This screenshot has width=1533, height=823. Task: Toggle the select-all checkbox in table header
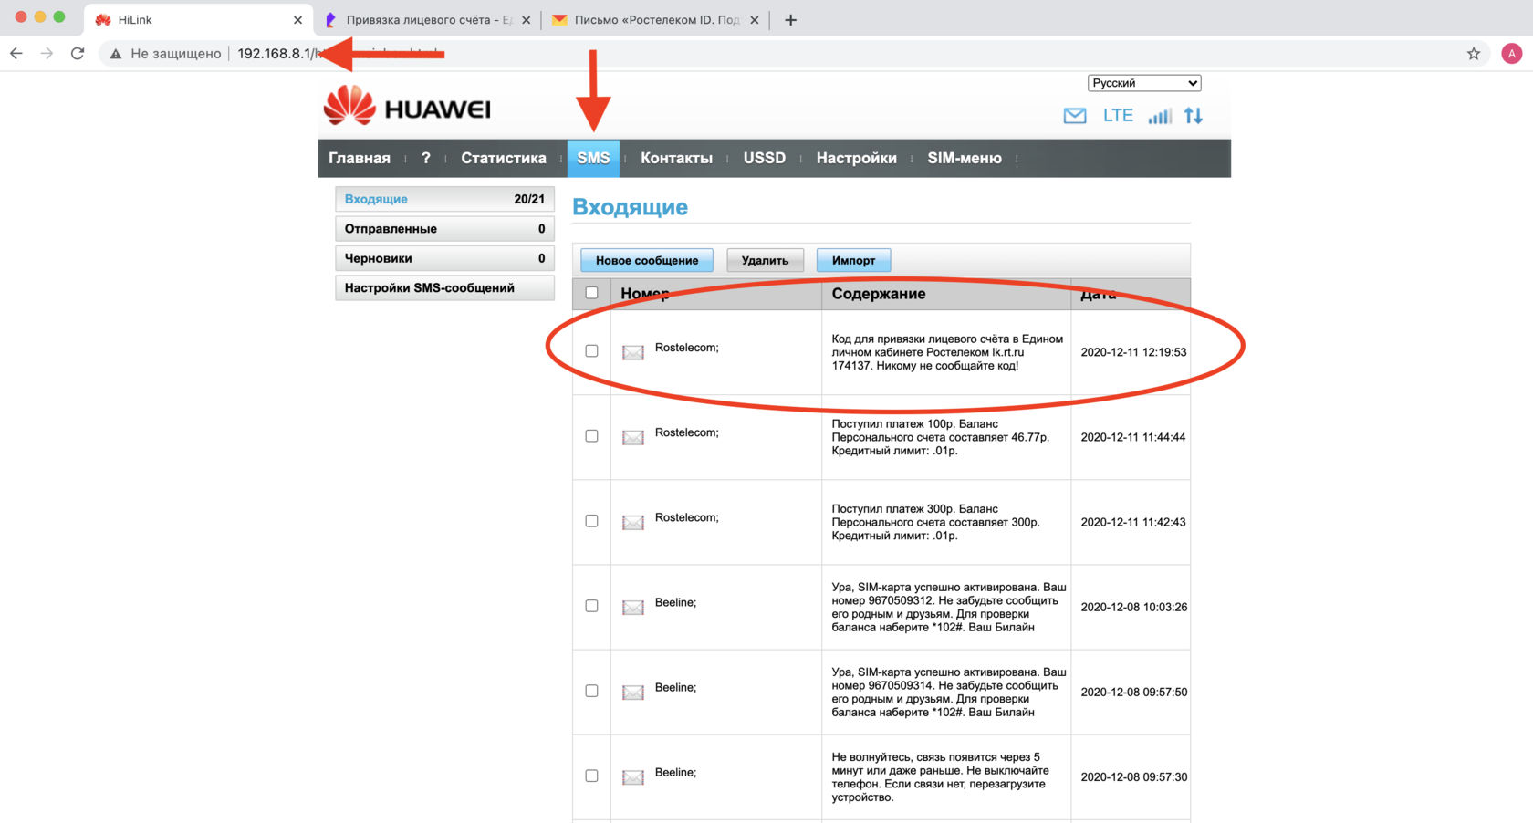(x=591, y=293)
